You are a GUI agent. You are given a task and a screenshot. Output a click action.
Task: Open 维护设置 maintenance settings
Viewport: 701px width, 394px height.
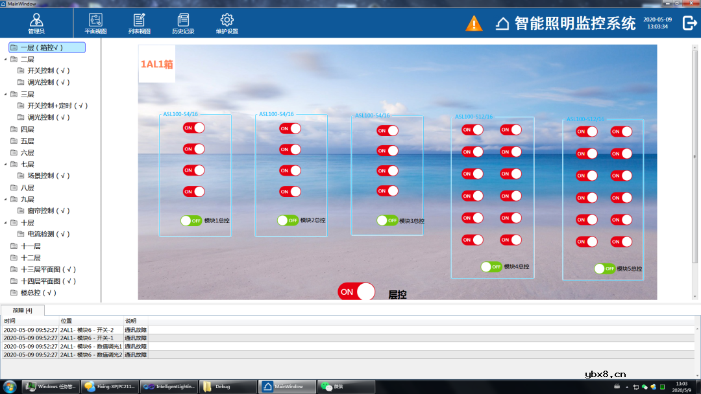[x=227, y=23]
